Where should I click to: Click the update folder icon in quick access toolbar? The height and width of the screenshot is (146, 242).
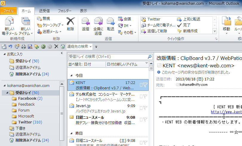pos(37,47)
